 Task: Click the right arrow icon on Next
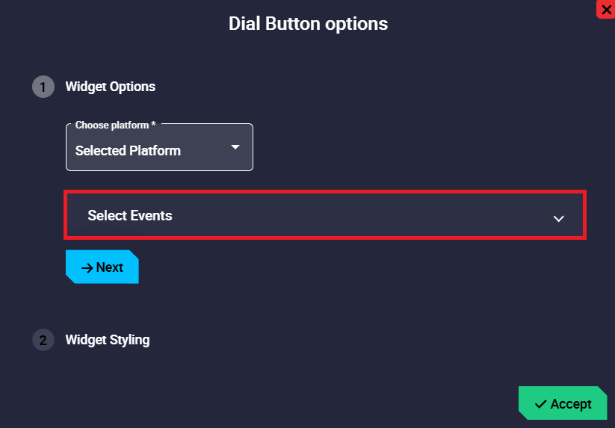pyautogui.click(x=87, y=267)
